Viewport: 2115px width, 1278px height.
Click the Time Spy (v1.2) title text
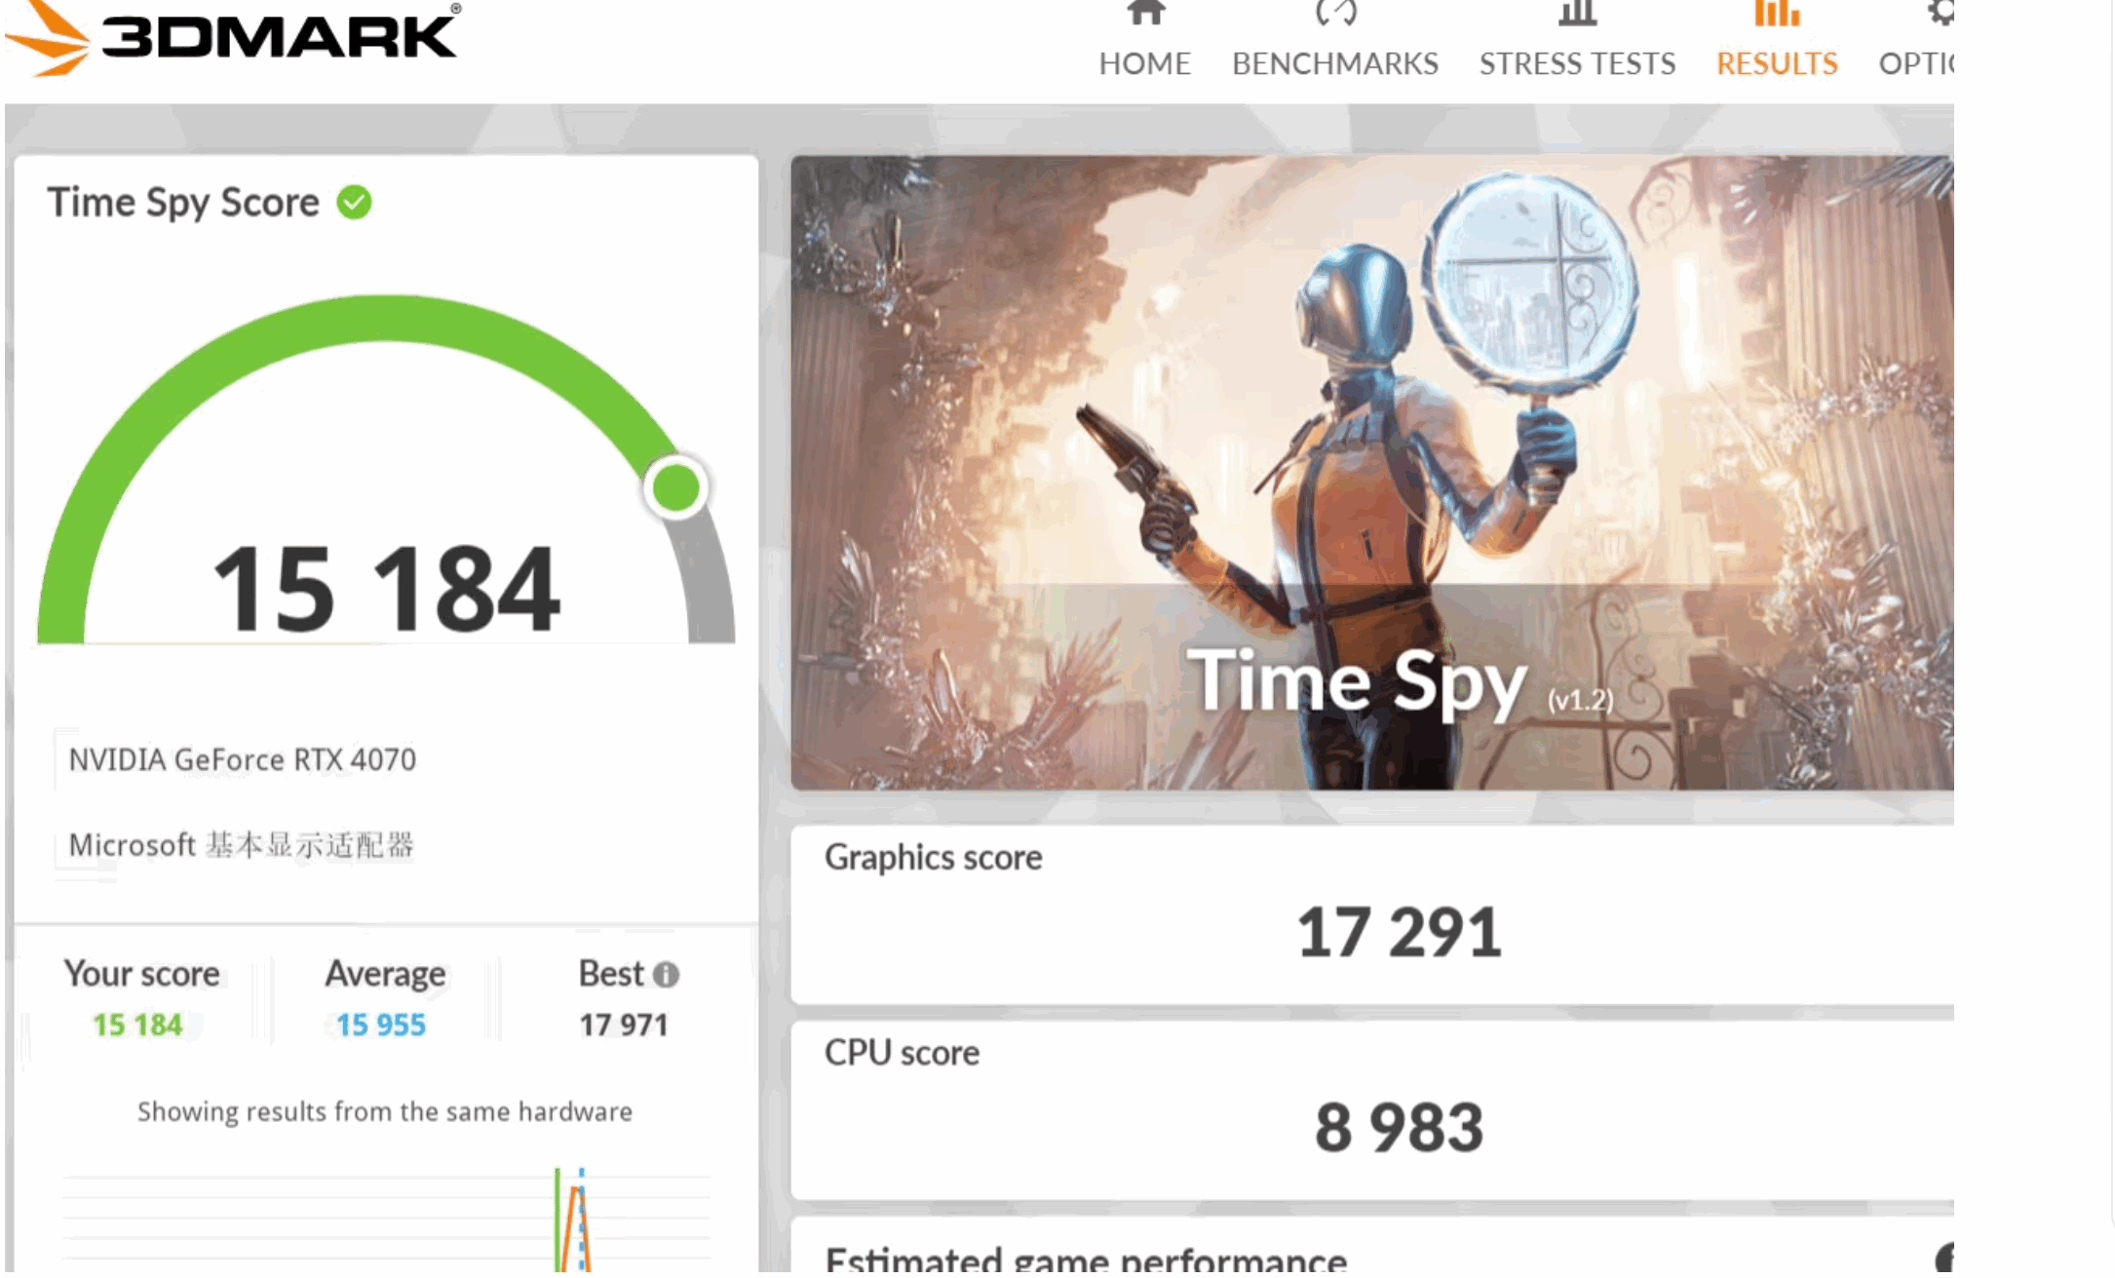coord(1400,682)
